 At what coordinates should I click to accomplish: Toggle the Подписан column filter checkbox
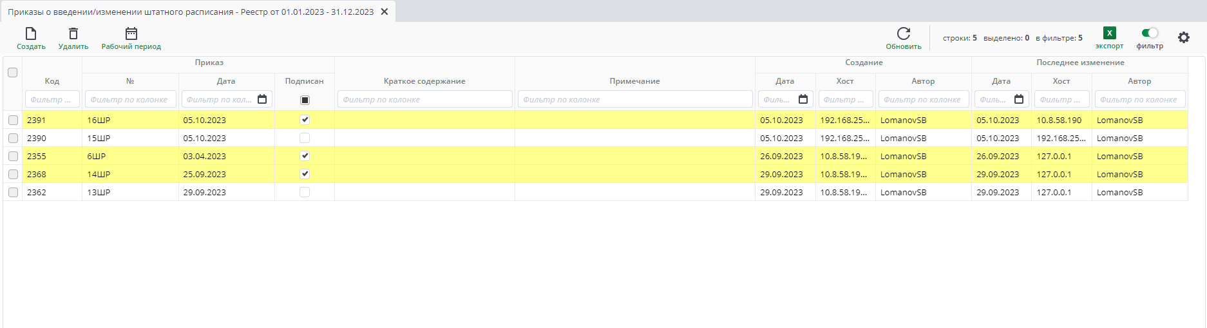(305, 100)
